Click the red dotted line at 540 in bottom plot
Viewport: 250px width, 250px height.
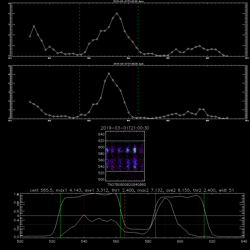pos(84,215)
